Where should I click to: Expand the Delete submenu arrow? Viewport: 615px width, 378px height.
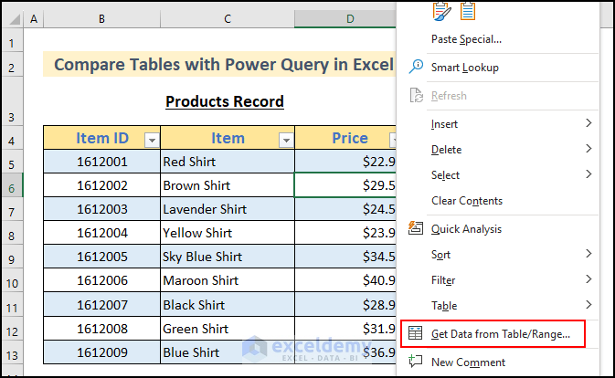pyautogui.click(x=588, y=149)
